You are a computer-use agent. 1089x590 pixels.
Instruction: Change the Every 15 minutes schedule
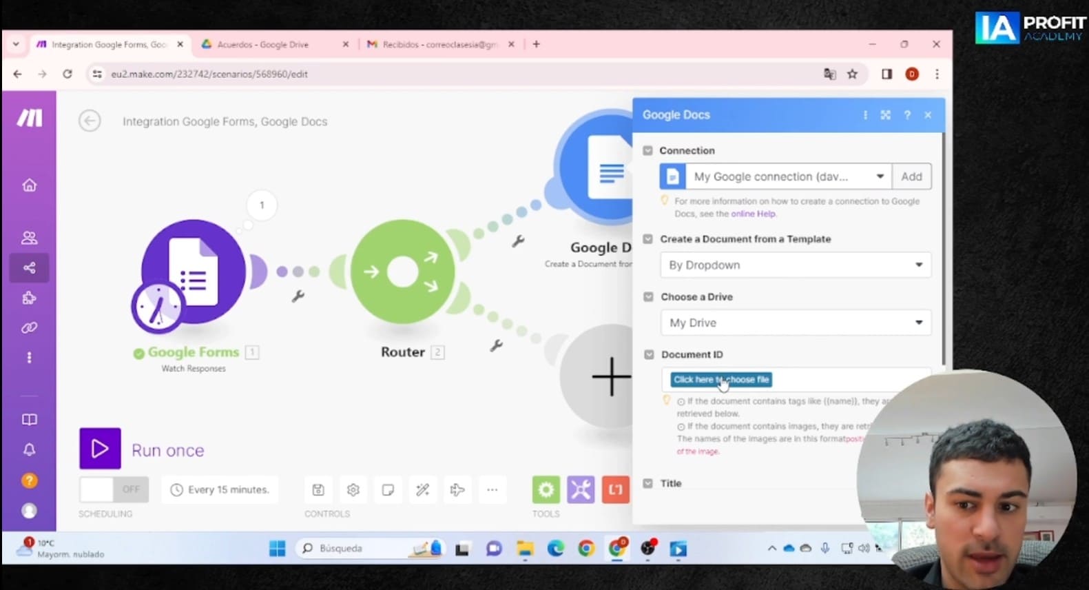220,489
